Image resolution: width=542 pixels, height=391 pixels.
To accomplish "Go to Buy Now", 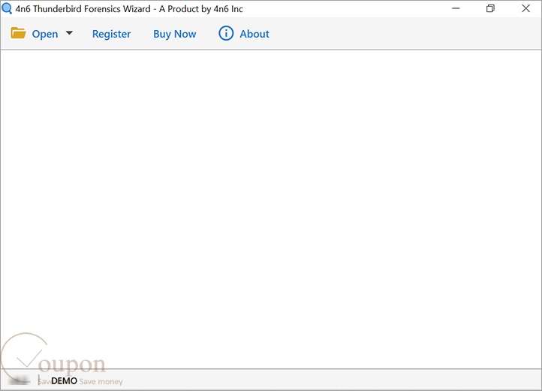I will [x=175, y=34].
